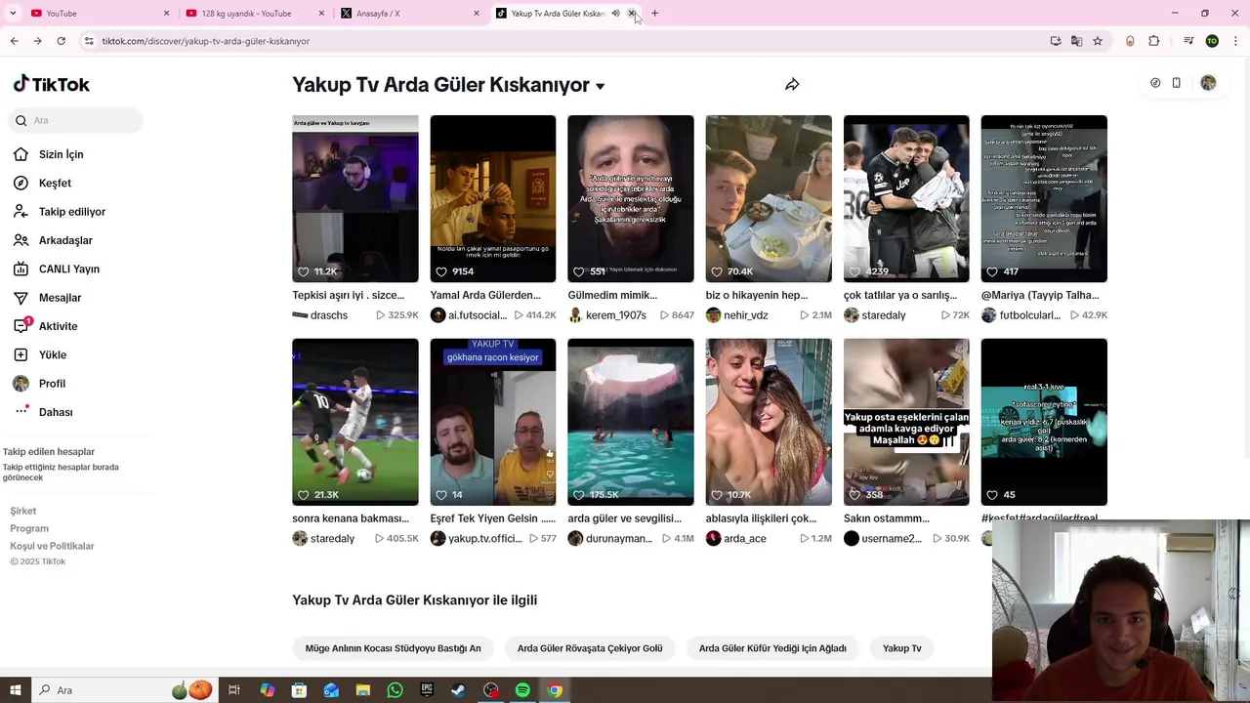Screen dimensions: 1250x703
Task: Open Program footer link
Action: point(29,528)
